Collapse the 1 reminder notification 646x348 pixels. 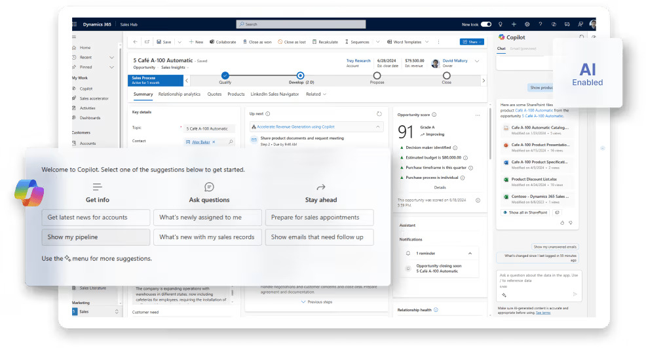pos(470,254)
